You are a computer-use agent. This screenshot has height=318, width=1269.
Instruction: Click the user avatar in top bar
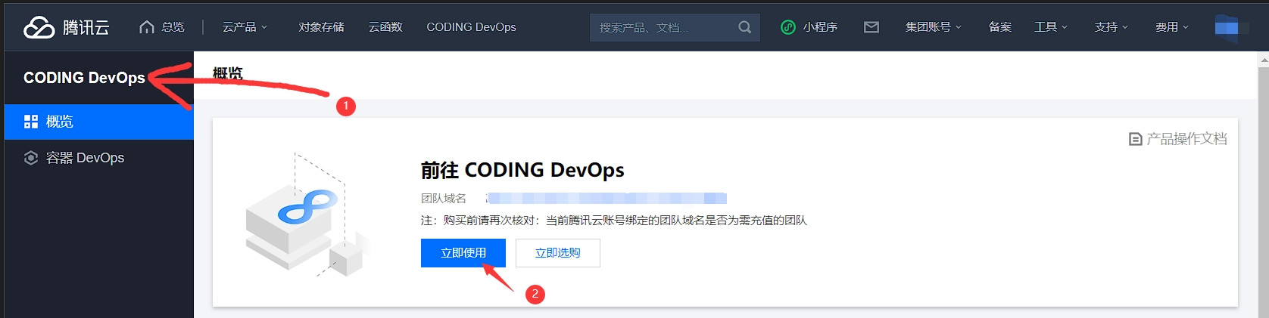pyautogui.click(x=1226, y=27)
